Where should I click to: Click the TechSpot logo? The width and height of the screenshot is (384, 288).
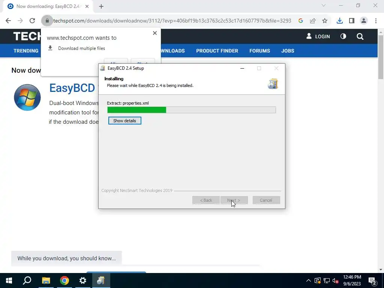[x=27, y=36]
